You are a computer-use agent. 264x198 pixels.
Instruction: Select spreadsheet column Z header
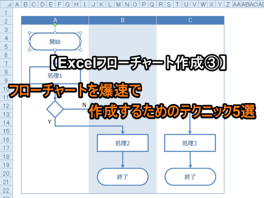pyautogui.click(x=228, y=4)
